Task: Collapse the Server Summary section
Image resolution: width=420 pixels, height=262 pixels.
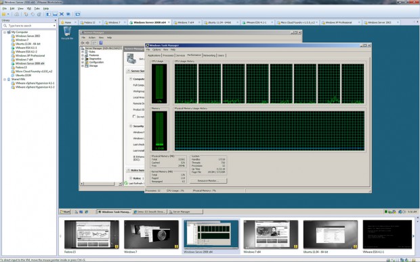Action: (129, 71)
